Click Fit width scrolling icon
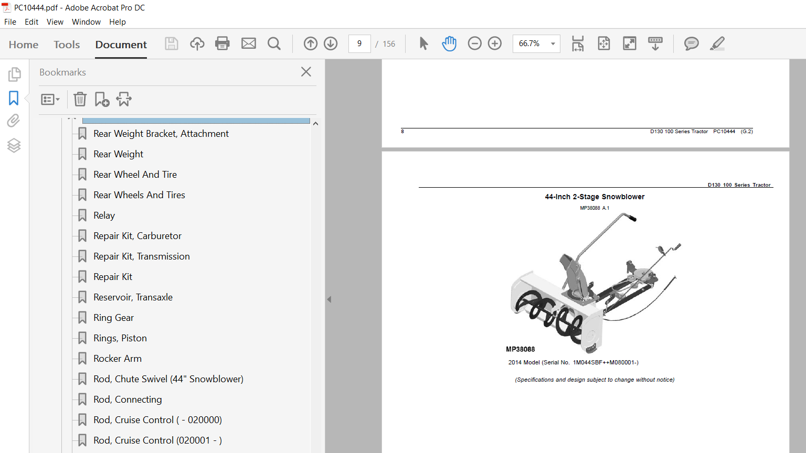806x453 pixels. click(x=578, y=44)
